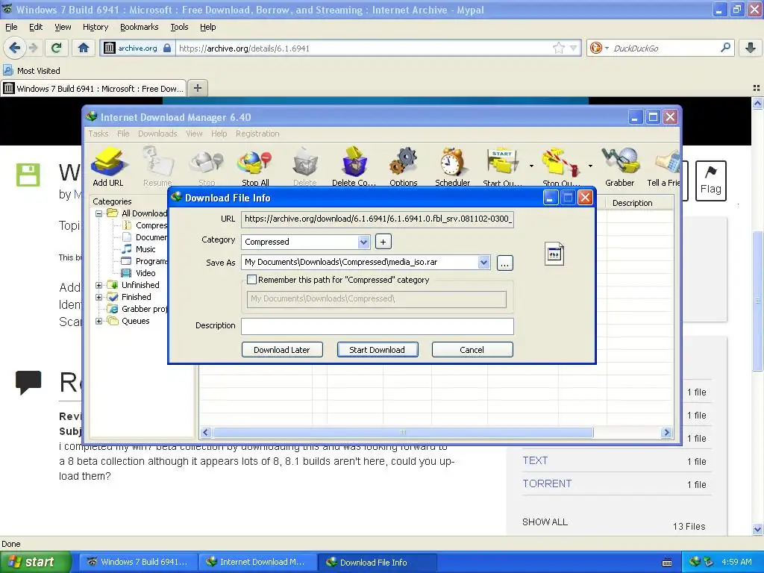Viewport: 764px width, 573px height.
Task: Click the SHOW ALL files link
Action: [545, 522]
